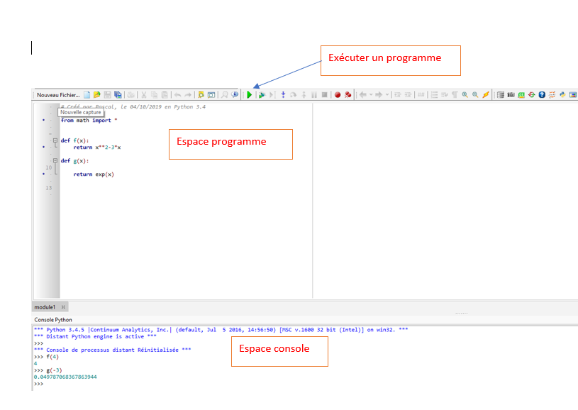The image size is (578, 410).
Task: Click the Cut scissors icon
Action: 144,95
